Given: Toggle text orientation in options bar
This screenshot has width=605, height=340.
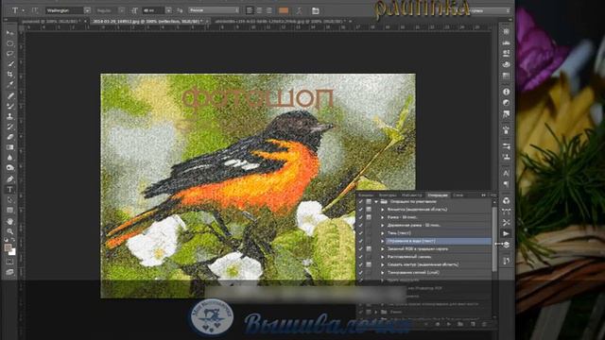Looking at the screenshot, I should click(35, 10).
